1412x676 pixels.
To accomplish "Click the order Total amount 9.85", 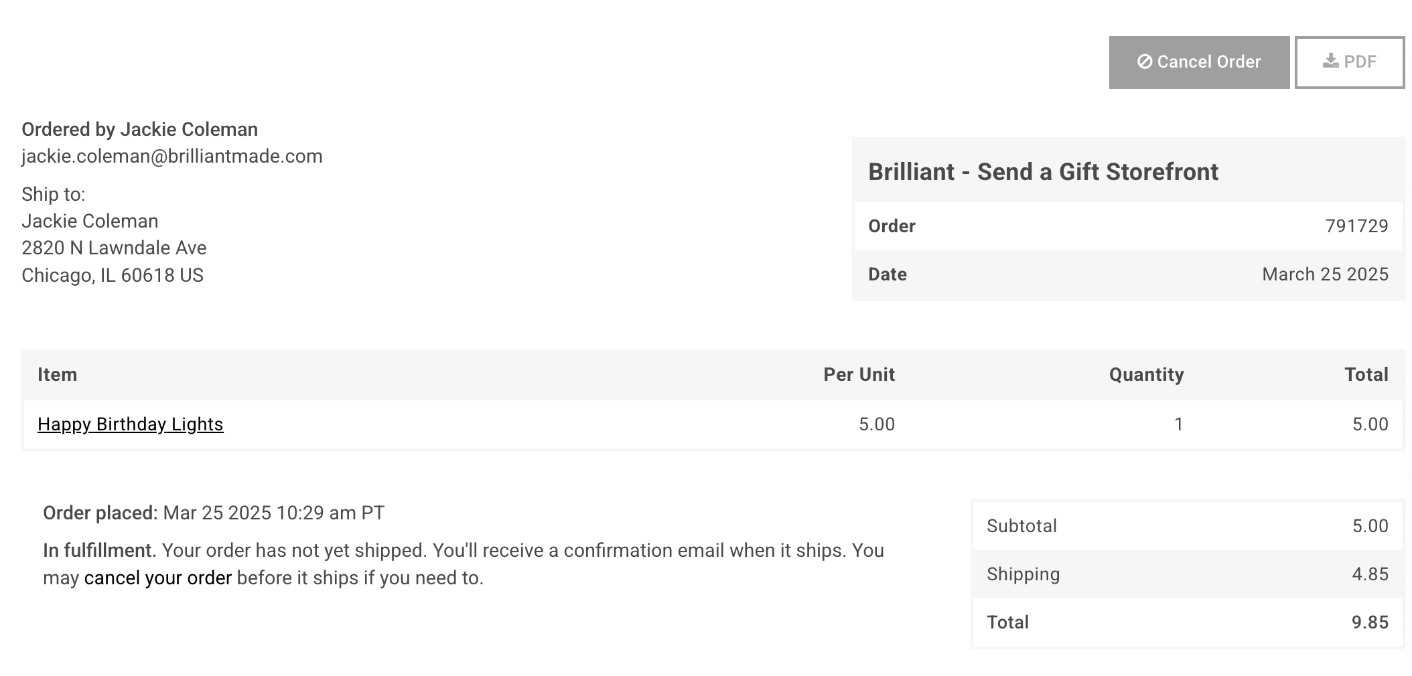I will pos(1370,622).
